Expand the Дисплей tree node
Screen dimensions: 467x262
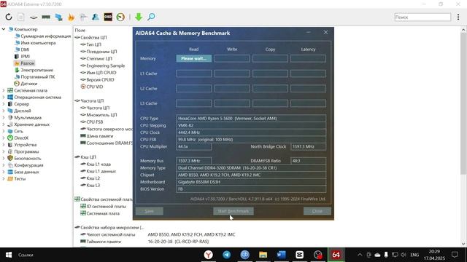(x=4, y=111)
